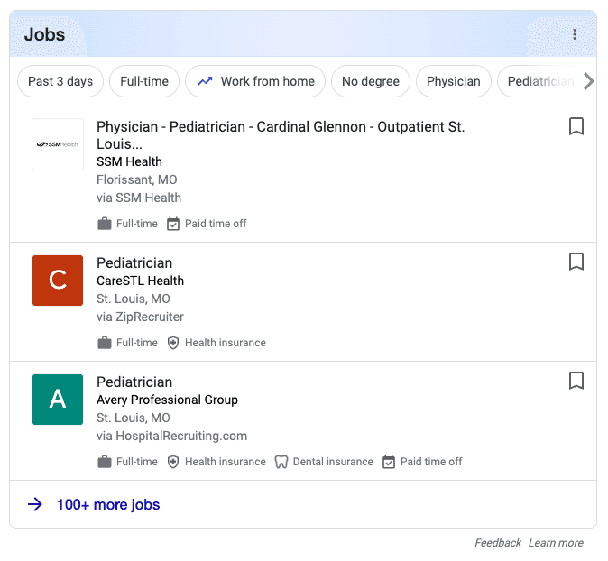The image size is (608, 561).
Task: Apply the Full-time filter chip
Action: pos(144,81)
